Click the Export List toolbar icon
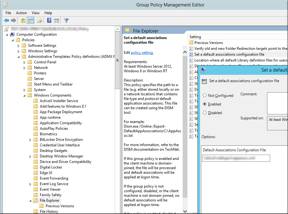 coord(40,21)
